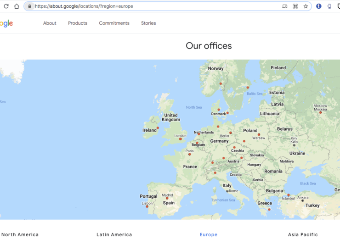Open the Stories page

pyautogui.click(x=148, y=23)
